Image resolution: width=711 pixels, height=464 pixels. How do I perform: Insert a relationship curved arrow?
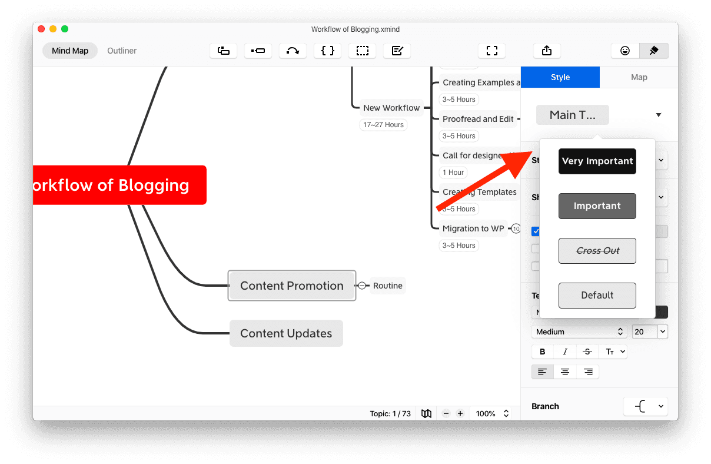pos(293,51)
